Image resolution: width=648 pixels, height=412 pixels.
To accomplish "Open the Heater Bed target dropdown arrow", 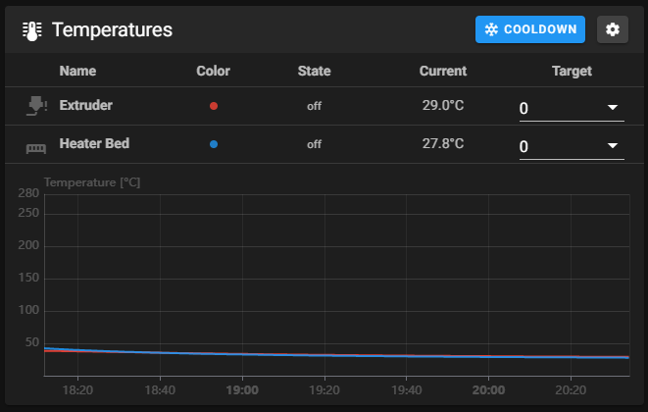I will coord(613,146).
